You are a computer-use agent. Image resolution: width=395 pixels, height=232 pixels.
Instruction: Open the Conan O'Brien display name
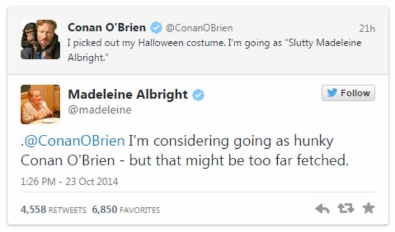pos(107,27)
